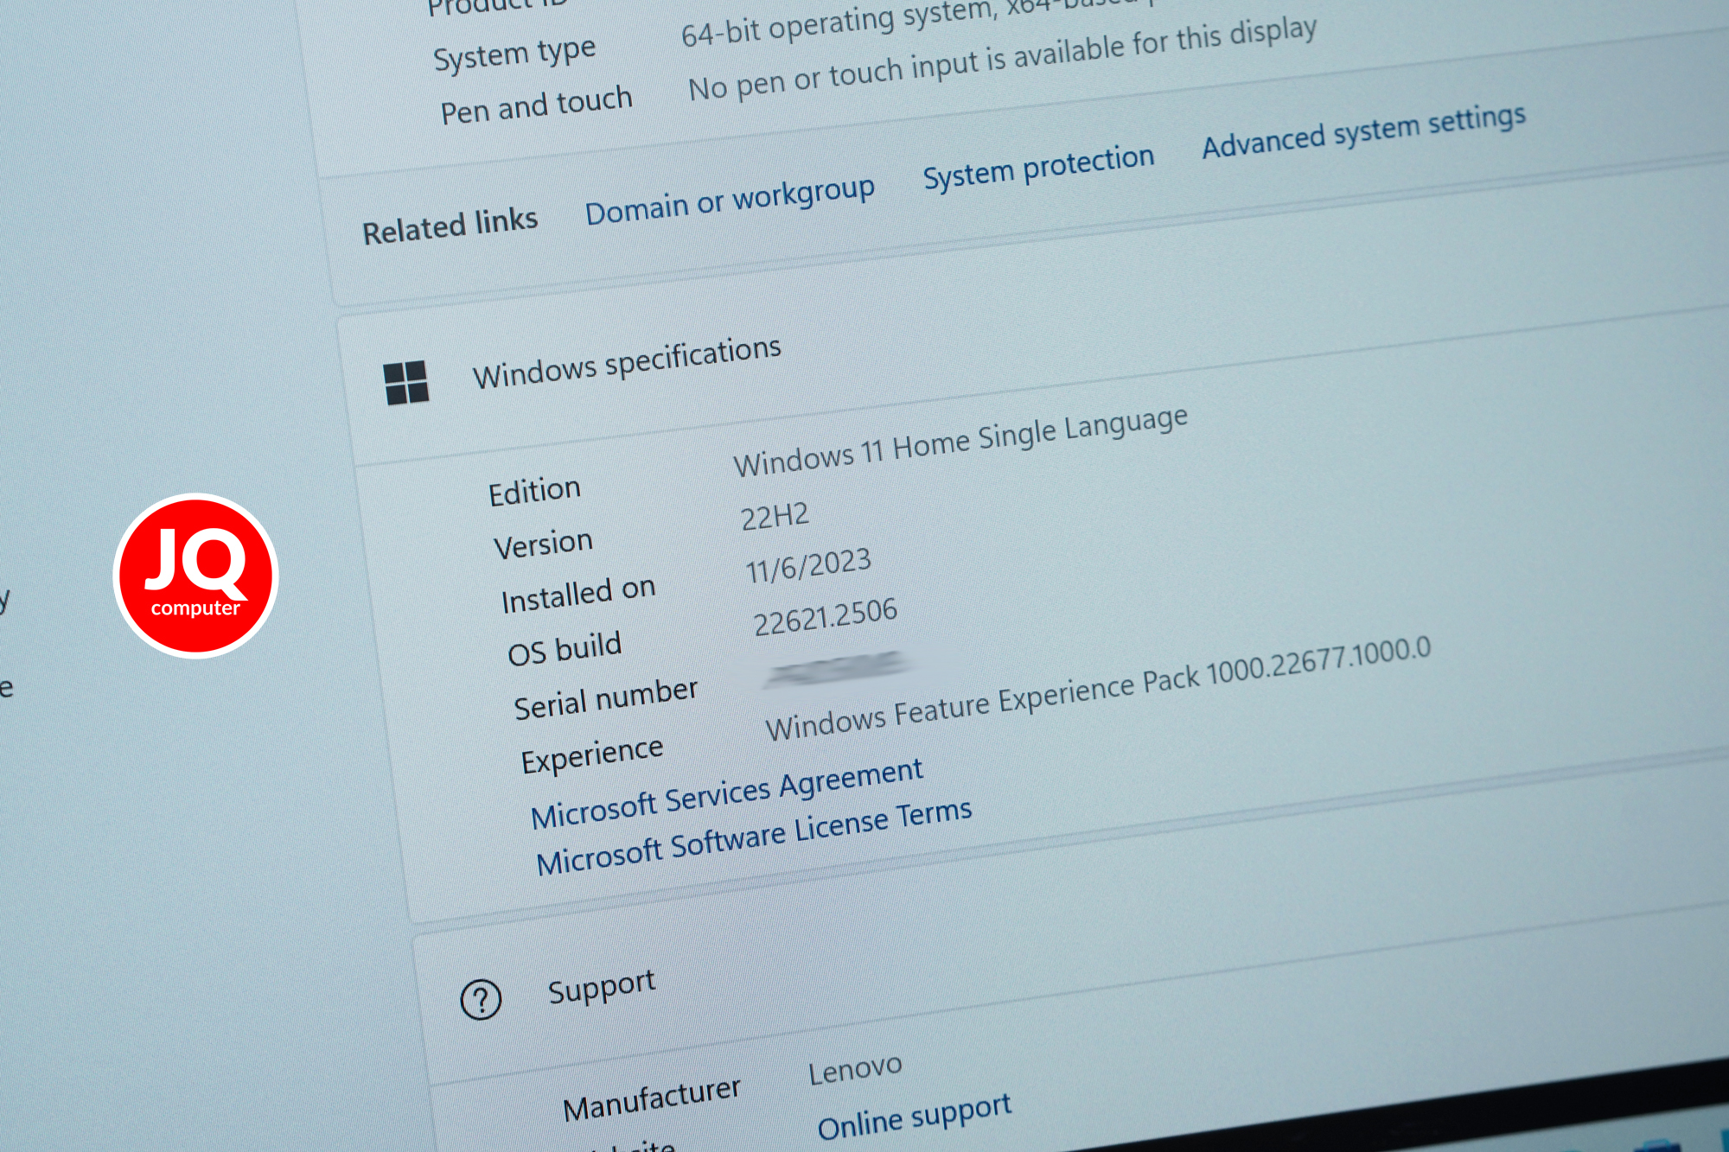Select the Windows Feature Experience Pack value
This screenshot has height=1152, width=1729.
[x=1098, y=688]
